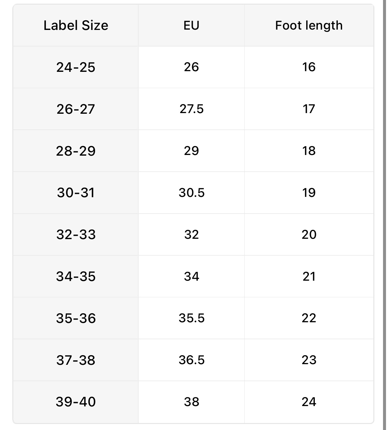The image size is (389, 430).
Task: Select the 35-36 label size cell
Action: tap(76, 318)
